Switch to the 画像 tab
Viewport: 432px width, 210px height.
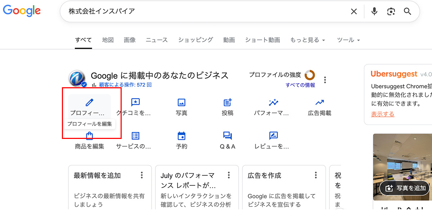pos(130,40)
